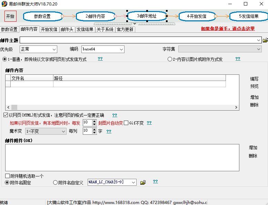Screen dimensions: 268x205
Task: Select 附件名固定 radio button
Action: pos(7,183)
